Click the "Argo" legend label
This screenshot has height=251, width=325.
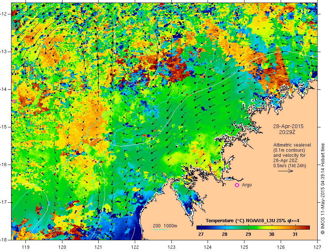pos(247,185)
